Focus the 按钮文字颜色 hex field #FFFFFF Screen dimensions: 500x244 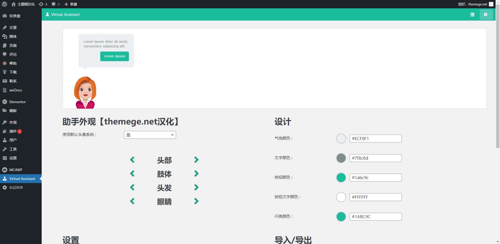(x=376, y=197)
